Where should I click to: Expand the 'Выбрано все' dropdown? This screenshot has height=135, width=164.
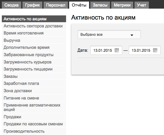[x=109, y=34]
